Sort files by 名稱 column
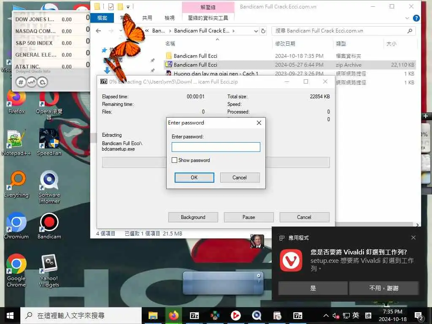Viewport: 432px width, 324px height. pyautogui.click(x=170, y=43)
